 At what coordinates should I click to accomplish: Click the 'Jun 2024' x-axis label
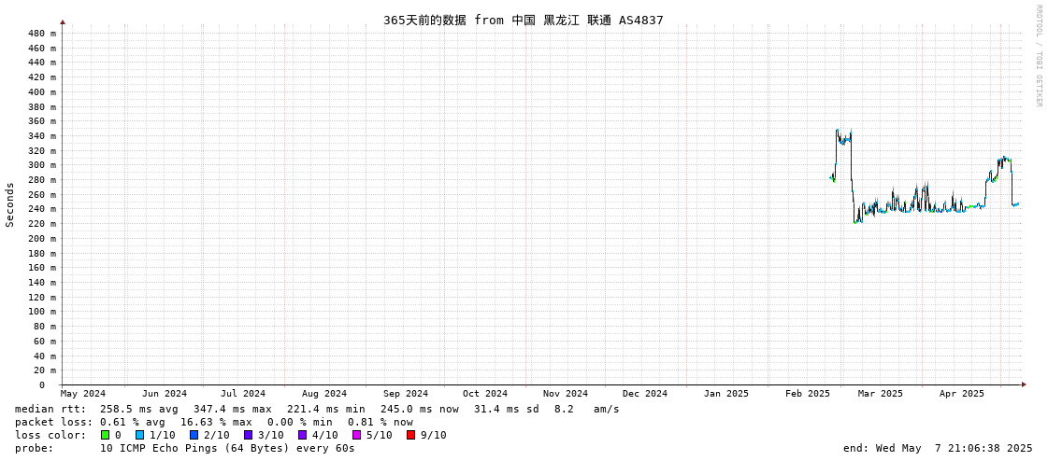165,394
